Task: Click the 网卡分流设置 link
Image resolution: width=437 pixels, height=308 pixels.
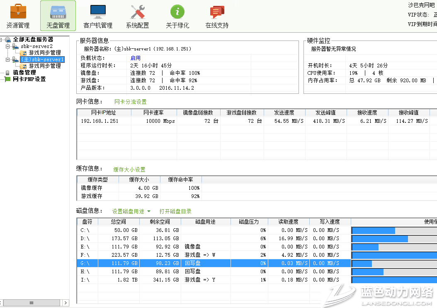Action: (130, 102)
